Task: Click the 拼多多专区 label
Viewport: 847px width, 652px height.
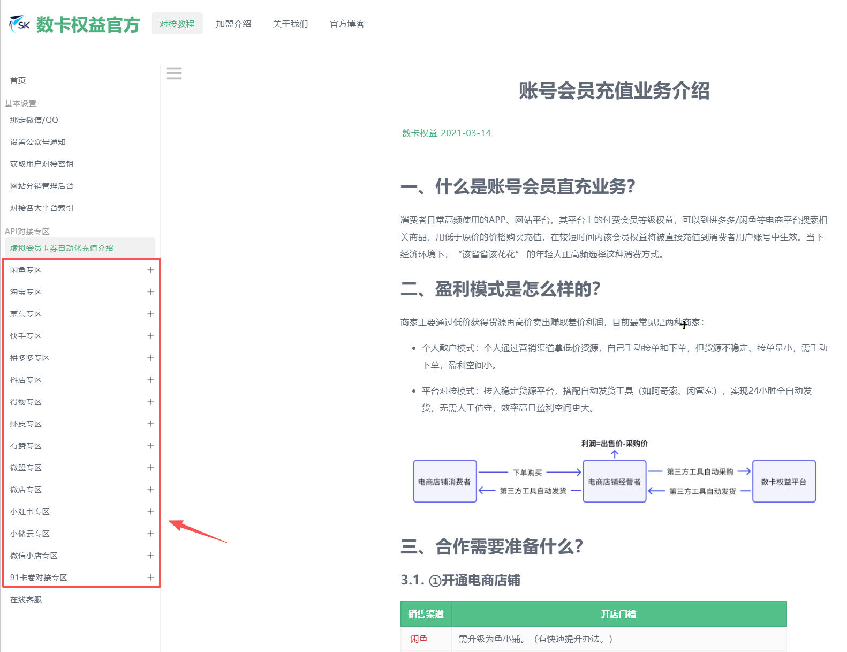Action: click(30, 358)
